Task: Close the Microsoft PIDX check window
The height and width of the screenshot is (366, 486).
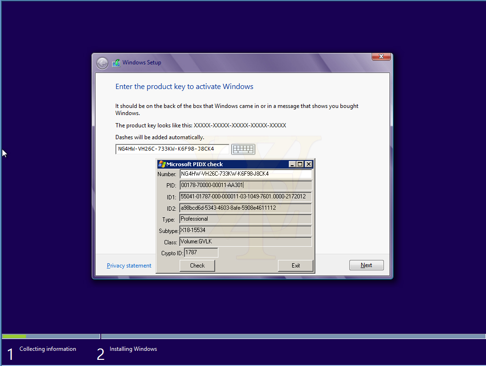Action: coord(309,164)
